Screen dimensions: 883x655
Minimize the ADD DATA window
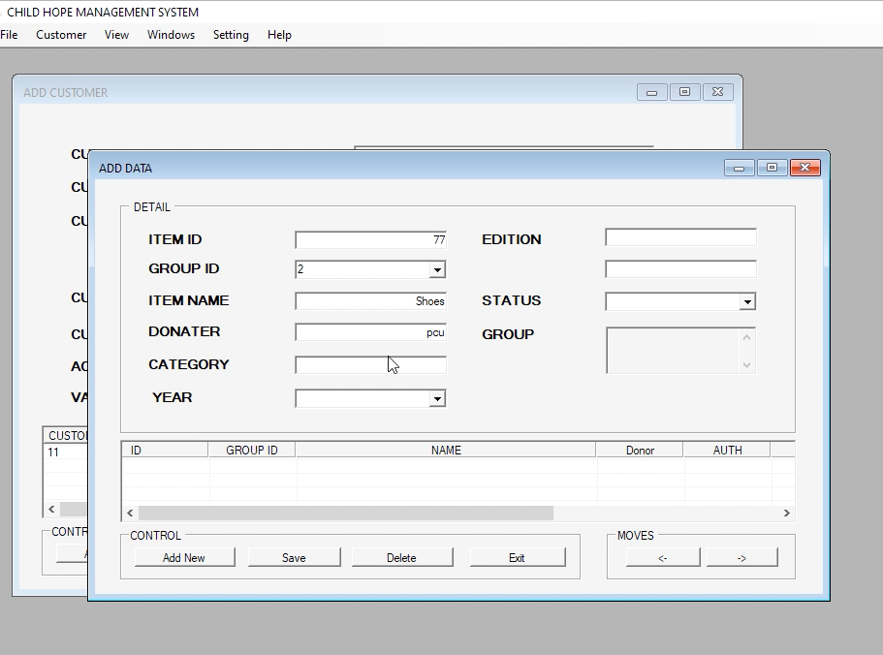tap(739, 168)
